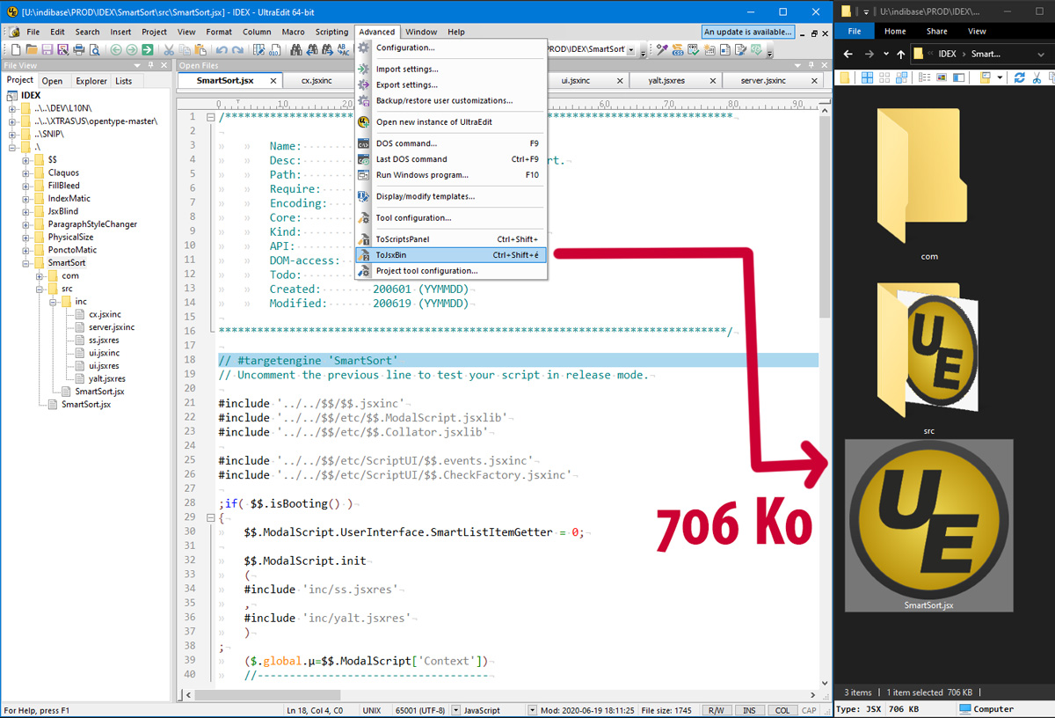This screenshot has height=718, width=1055.
Task: Open Find using the binoculars icon
Action: [x=296, y=49]
